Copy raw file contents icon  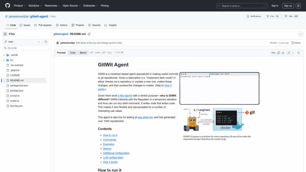[x=279, y=53]
